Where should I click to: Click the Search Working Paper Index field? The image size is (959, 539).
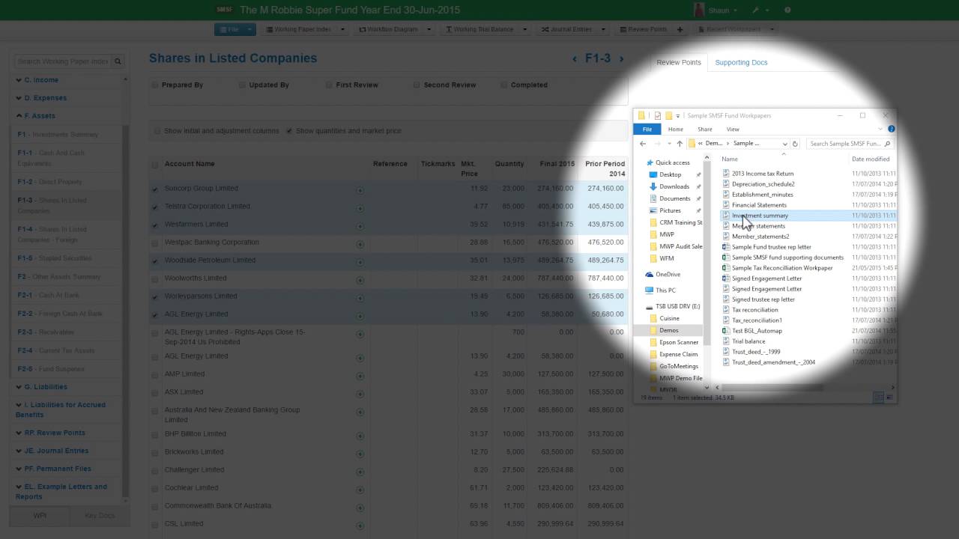click(x=63, y=61)
